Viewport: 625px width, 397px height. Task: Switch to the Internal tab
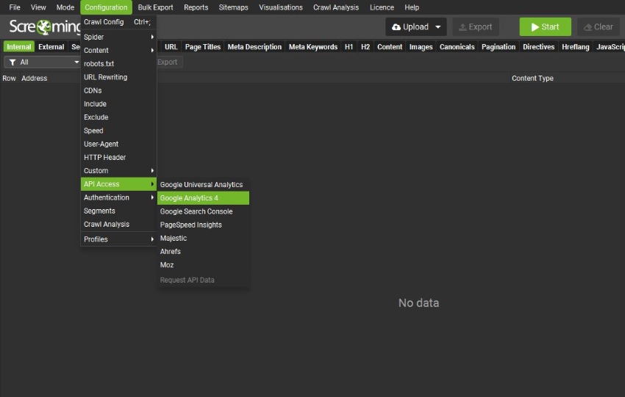click(x=18, y=47)
